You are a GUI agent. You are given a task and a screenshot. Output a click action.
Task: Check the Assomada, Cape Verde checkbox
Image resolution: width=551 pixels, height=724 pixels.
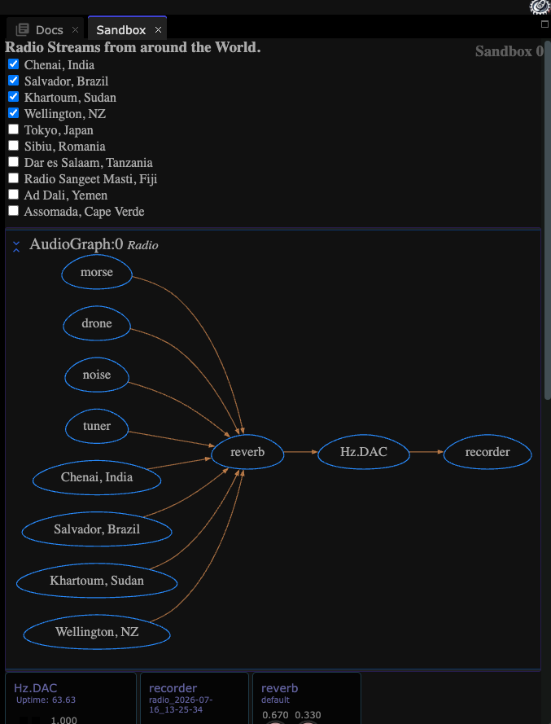point(13,211)
